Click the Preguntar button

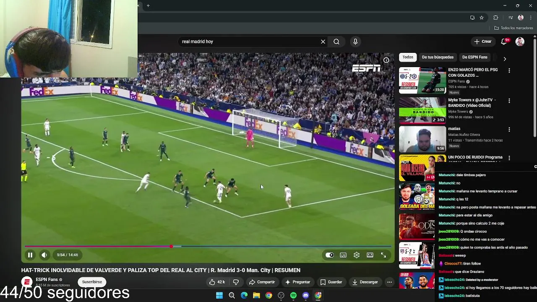point(297,282)
